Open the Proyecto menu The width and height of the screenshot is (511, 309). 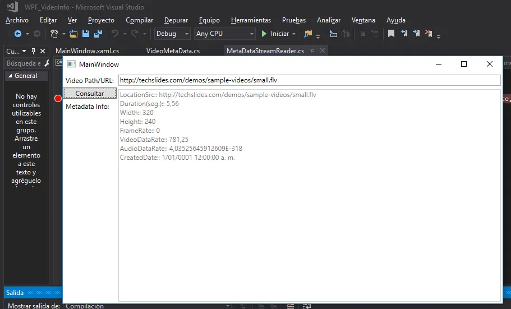[x=101, y=20]
